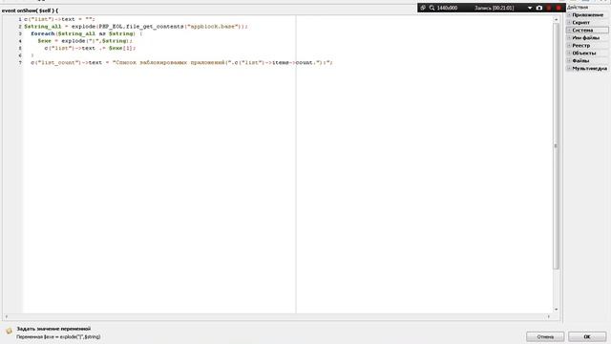This screenshot has width=611, height=344.
Task: Click the vertical scrollbar down arrow
Action: tap(556, 310)
